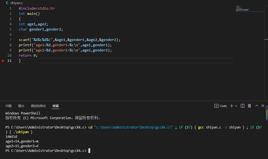Click the new terminal plus icon
Image resolution: width=268 pixels, height=159 pixels.
click(231, 106)
